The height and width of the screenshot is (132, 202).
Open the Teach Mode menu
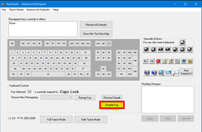pyautogui.click(x=16, y=10)
